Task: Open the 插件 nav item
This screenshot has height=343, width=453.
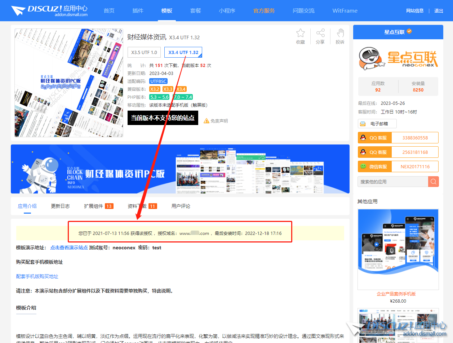Action: [138, 10]
